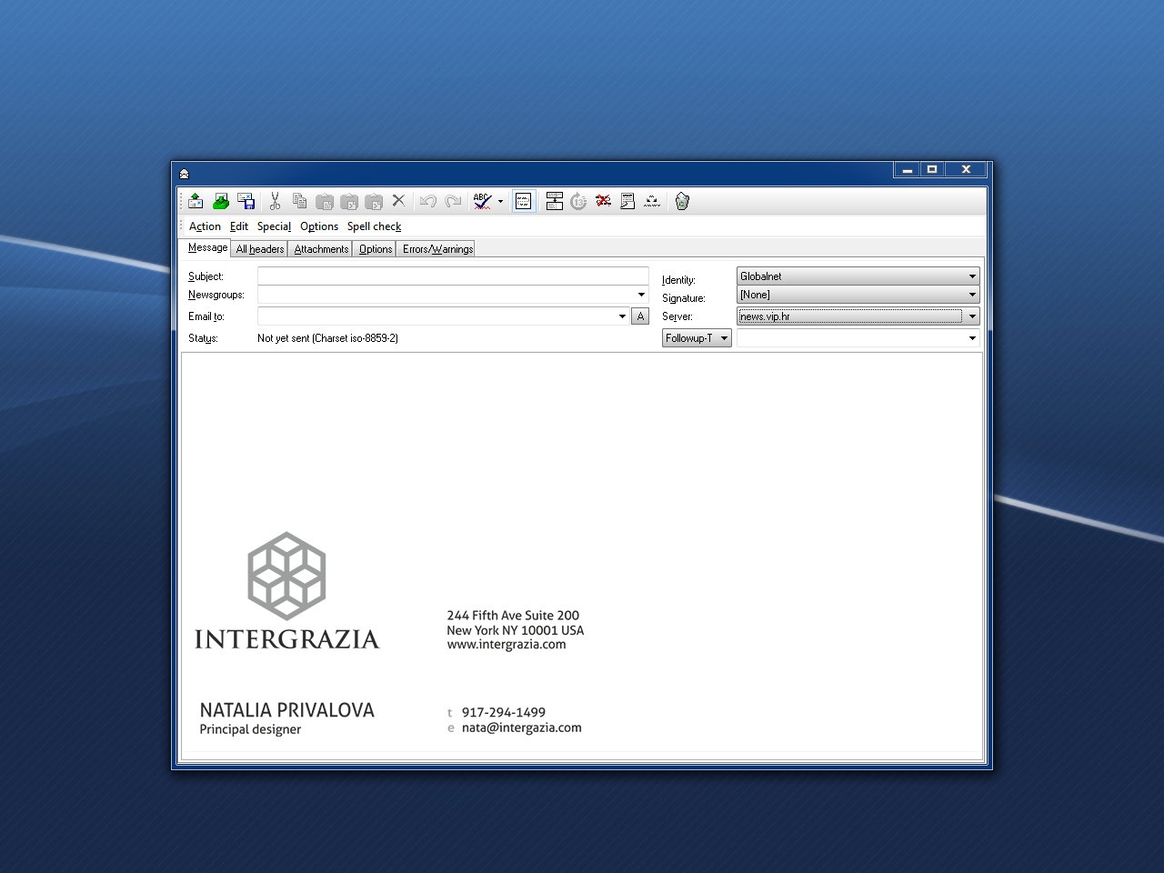Expand the Server dropdown news.vip.hr

click(x=972, y=316)
